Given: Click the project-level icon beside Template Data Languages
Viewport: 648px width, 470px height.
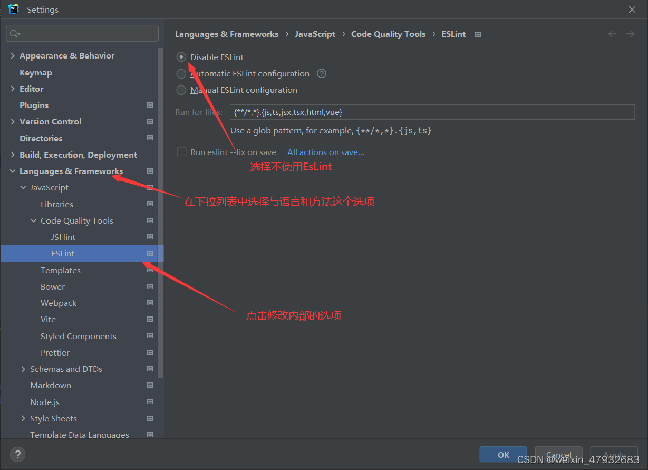Looking at the screenshot, I should (x=150, y=435).
